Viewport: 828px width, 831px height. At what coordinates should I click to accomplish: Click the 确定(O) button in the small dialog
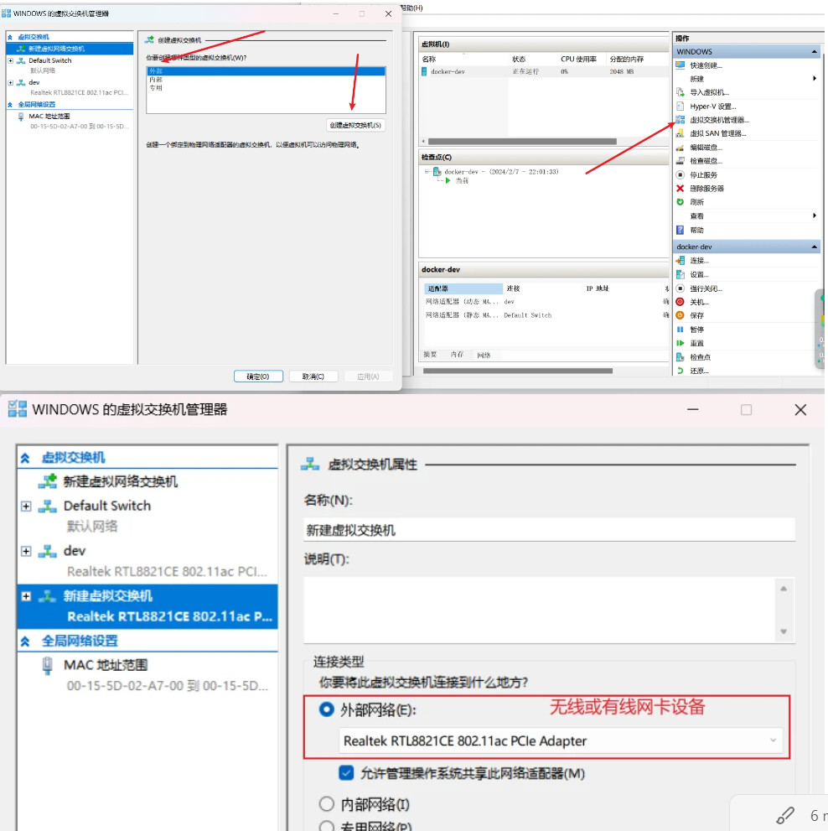258,377
